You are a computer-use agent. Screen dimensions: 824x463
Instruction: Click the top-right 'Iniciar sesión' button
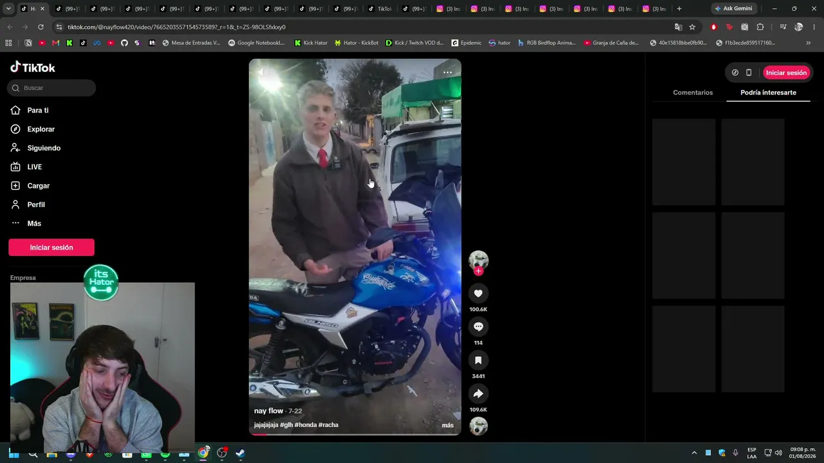point(786,73)
